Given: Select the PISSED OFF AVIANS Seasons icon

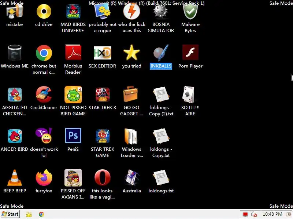Looking at the screenshot, I should pyautogui.click(x=73, y=178).
